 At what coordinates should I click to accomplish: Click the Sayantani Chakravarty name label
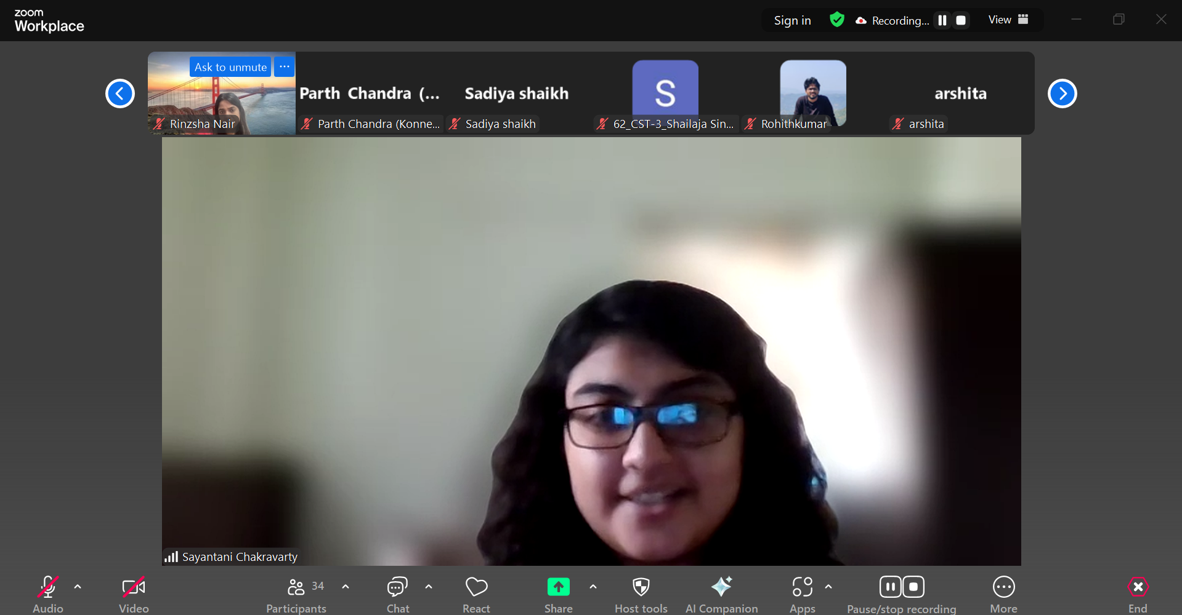coord(240,557)
